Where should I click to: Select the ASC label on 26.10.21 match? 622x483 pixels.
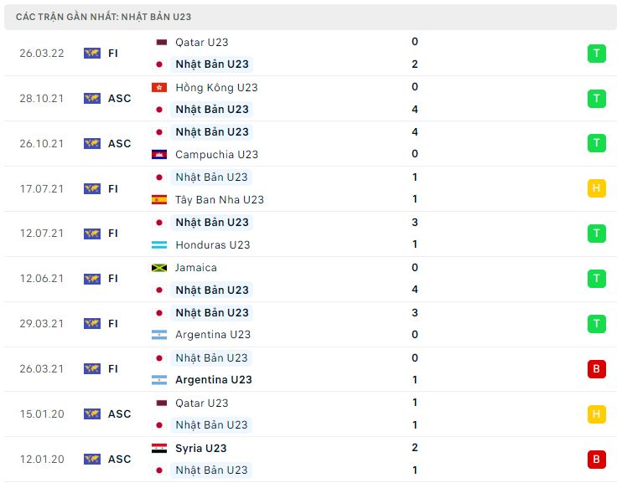(x=119, y=143)
